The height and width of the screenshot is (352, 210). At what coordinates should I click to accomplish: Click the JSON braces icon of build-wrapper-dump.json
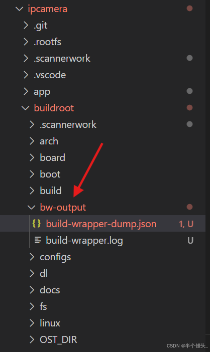[x=37, y=224]
